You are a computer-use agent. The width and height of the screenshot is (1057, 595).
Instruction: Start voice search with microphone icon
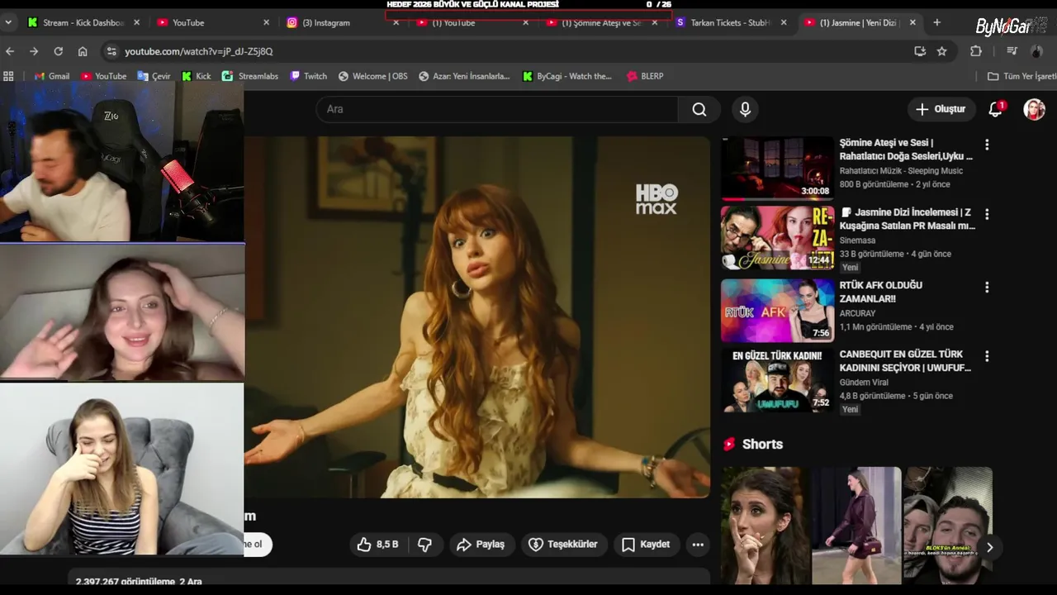pos(745,109)
